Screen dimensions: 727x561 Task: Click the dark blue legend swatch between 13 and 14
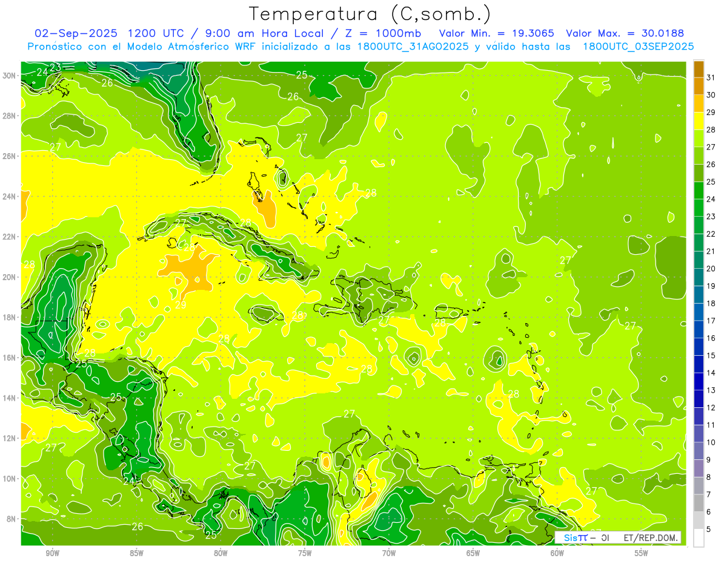[x=699, y=381]
